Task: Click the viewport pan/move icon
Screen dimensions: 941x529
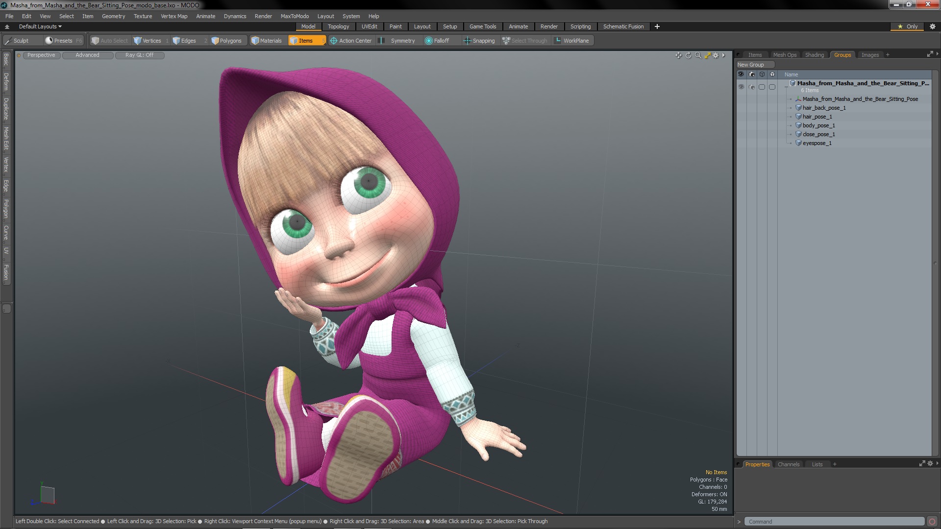Action: pyautogui.click(x=678, y=55)
